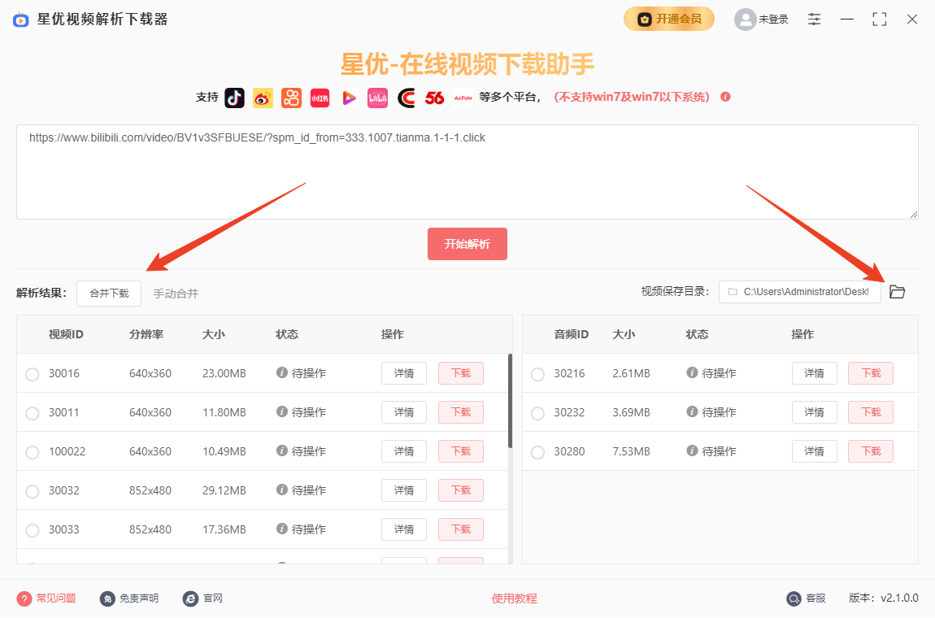This screenshot has height=618, width=935.
Task: Click the info icon beside win7 warning
Action: coord(725,97)
